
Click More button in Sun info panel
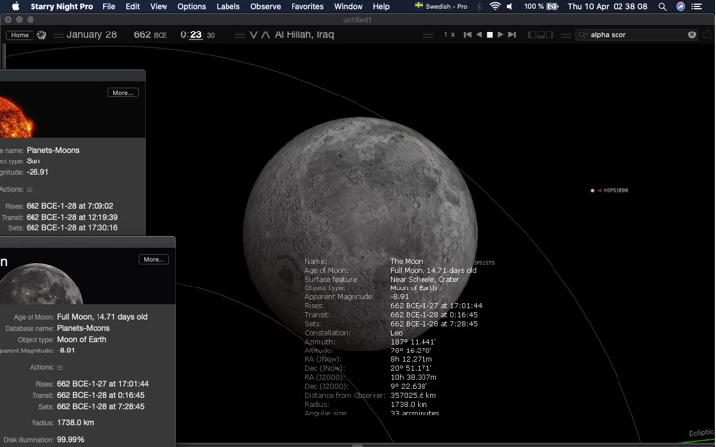[123, 93]
